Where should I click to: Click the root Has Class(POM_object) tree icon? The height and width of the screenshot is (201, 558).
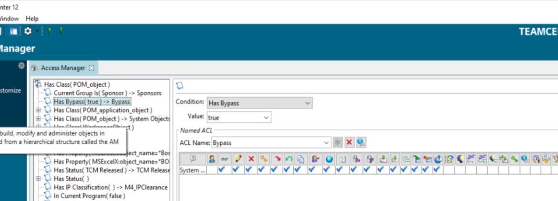(x=38, y=84)
